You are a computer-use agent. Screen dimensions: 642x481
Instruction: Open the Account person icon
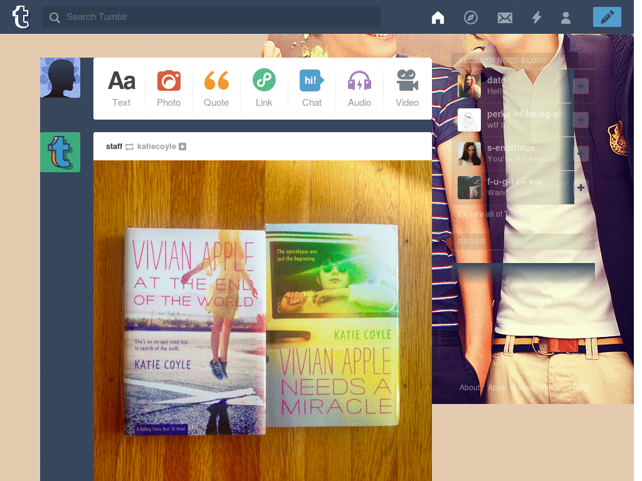[566, 17]
